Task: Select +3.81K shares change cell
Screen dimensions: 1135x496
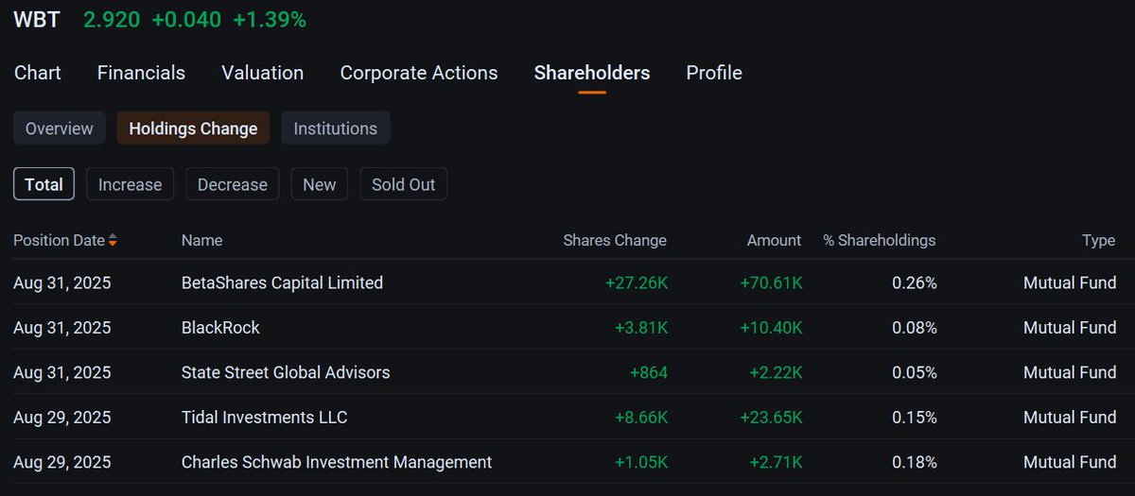Action: tap(641, 328)
